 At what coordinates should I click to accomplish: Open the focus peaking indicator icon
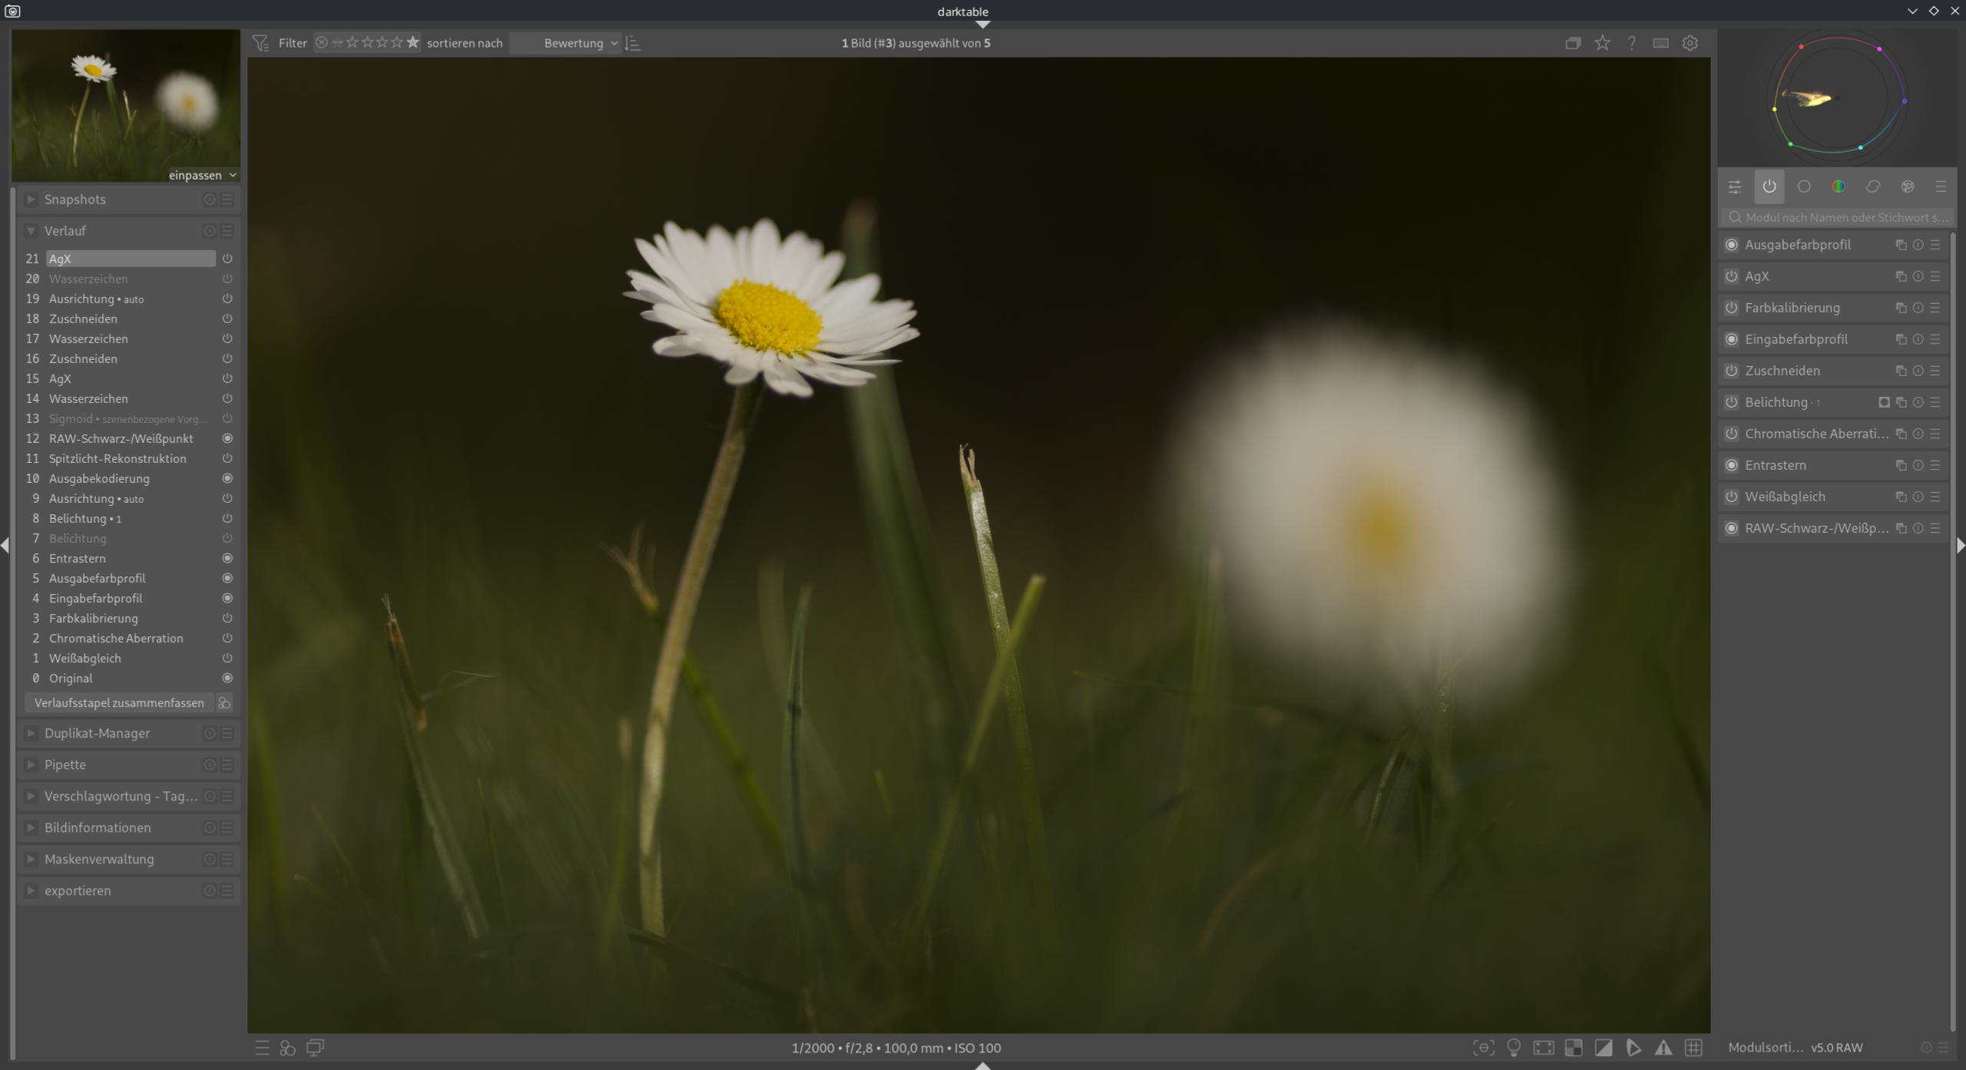[1483, 1048]
